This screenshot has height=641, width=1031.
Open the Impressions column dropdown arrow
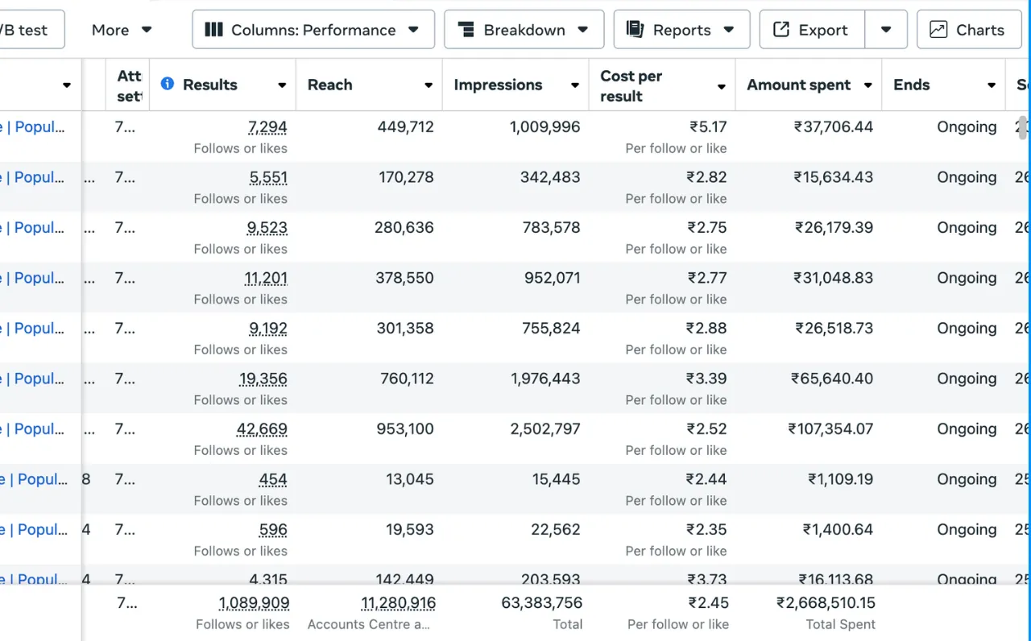pyautogui.click(x=575, y=85)
